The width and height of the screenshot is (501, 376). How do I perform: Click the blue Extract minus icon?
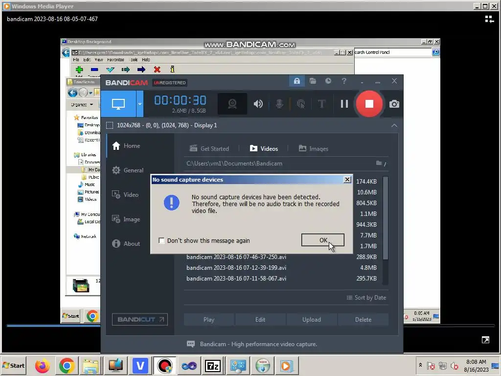click(x=94, y=70)
